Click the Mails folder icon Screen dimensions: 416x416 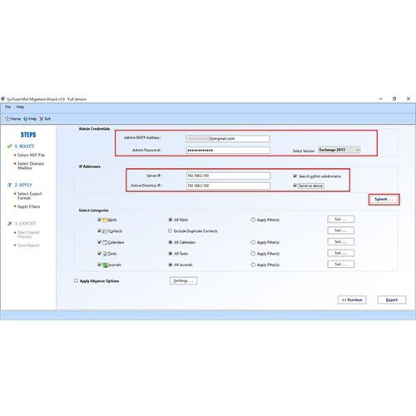click(x=105, y=220)
